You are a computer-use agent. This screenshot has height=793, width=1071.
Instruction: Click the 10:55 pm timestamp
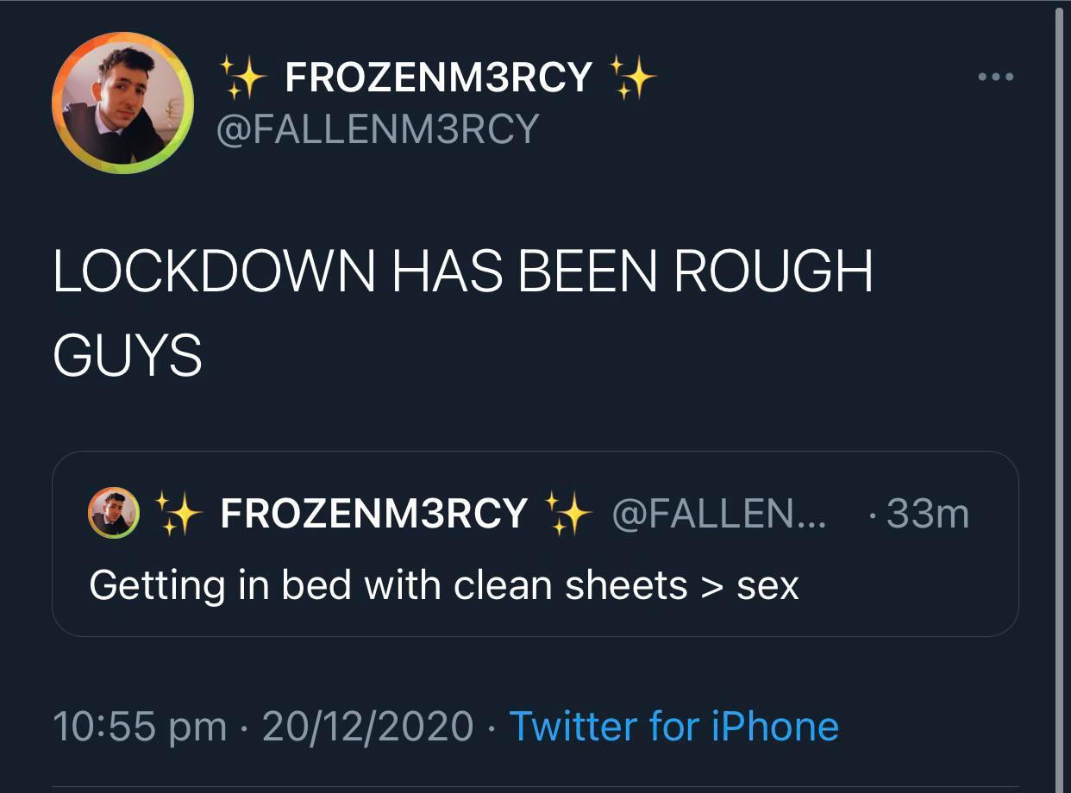point(140,726)
